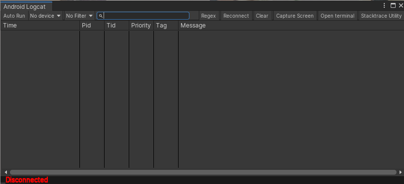The width and height of the screenshot is (404, 184).
Task: Click the search magnifier icon
Action: [101, 16]
